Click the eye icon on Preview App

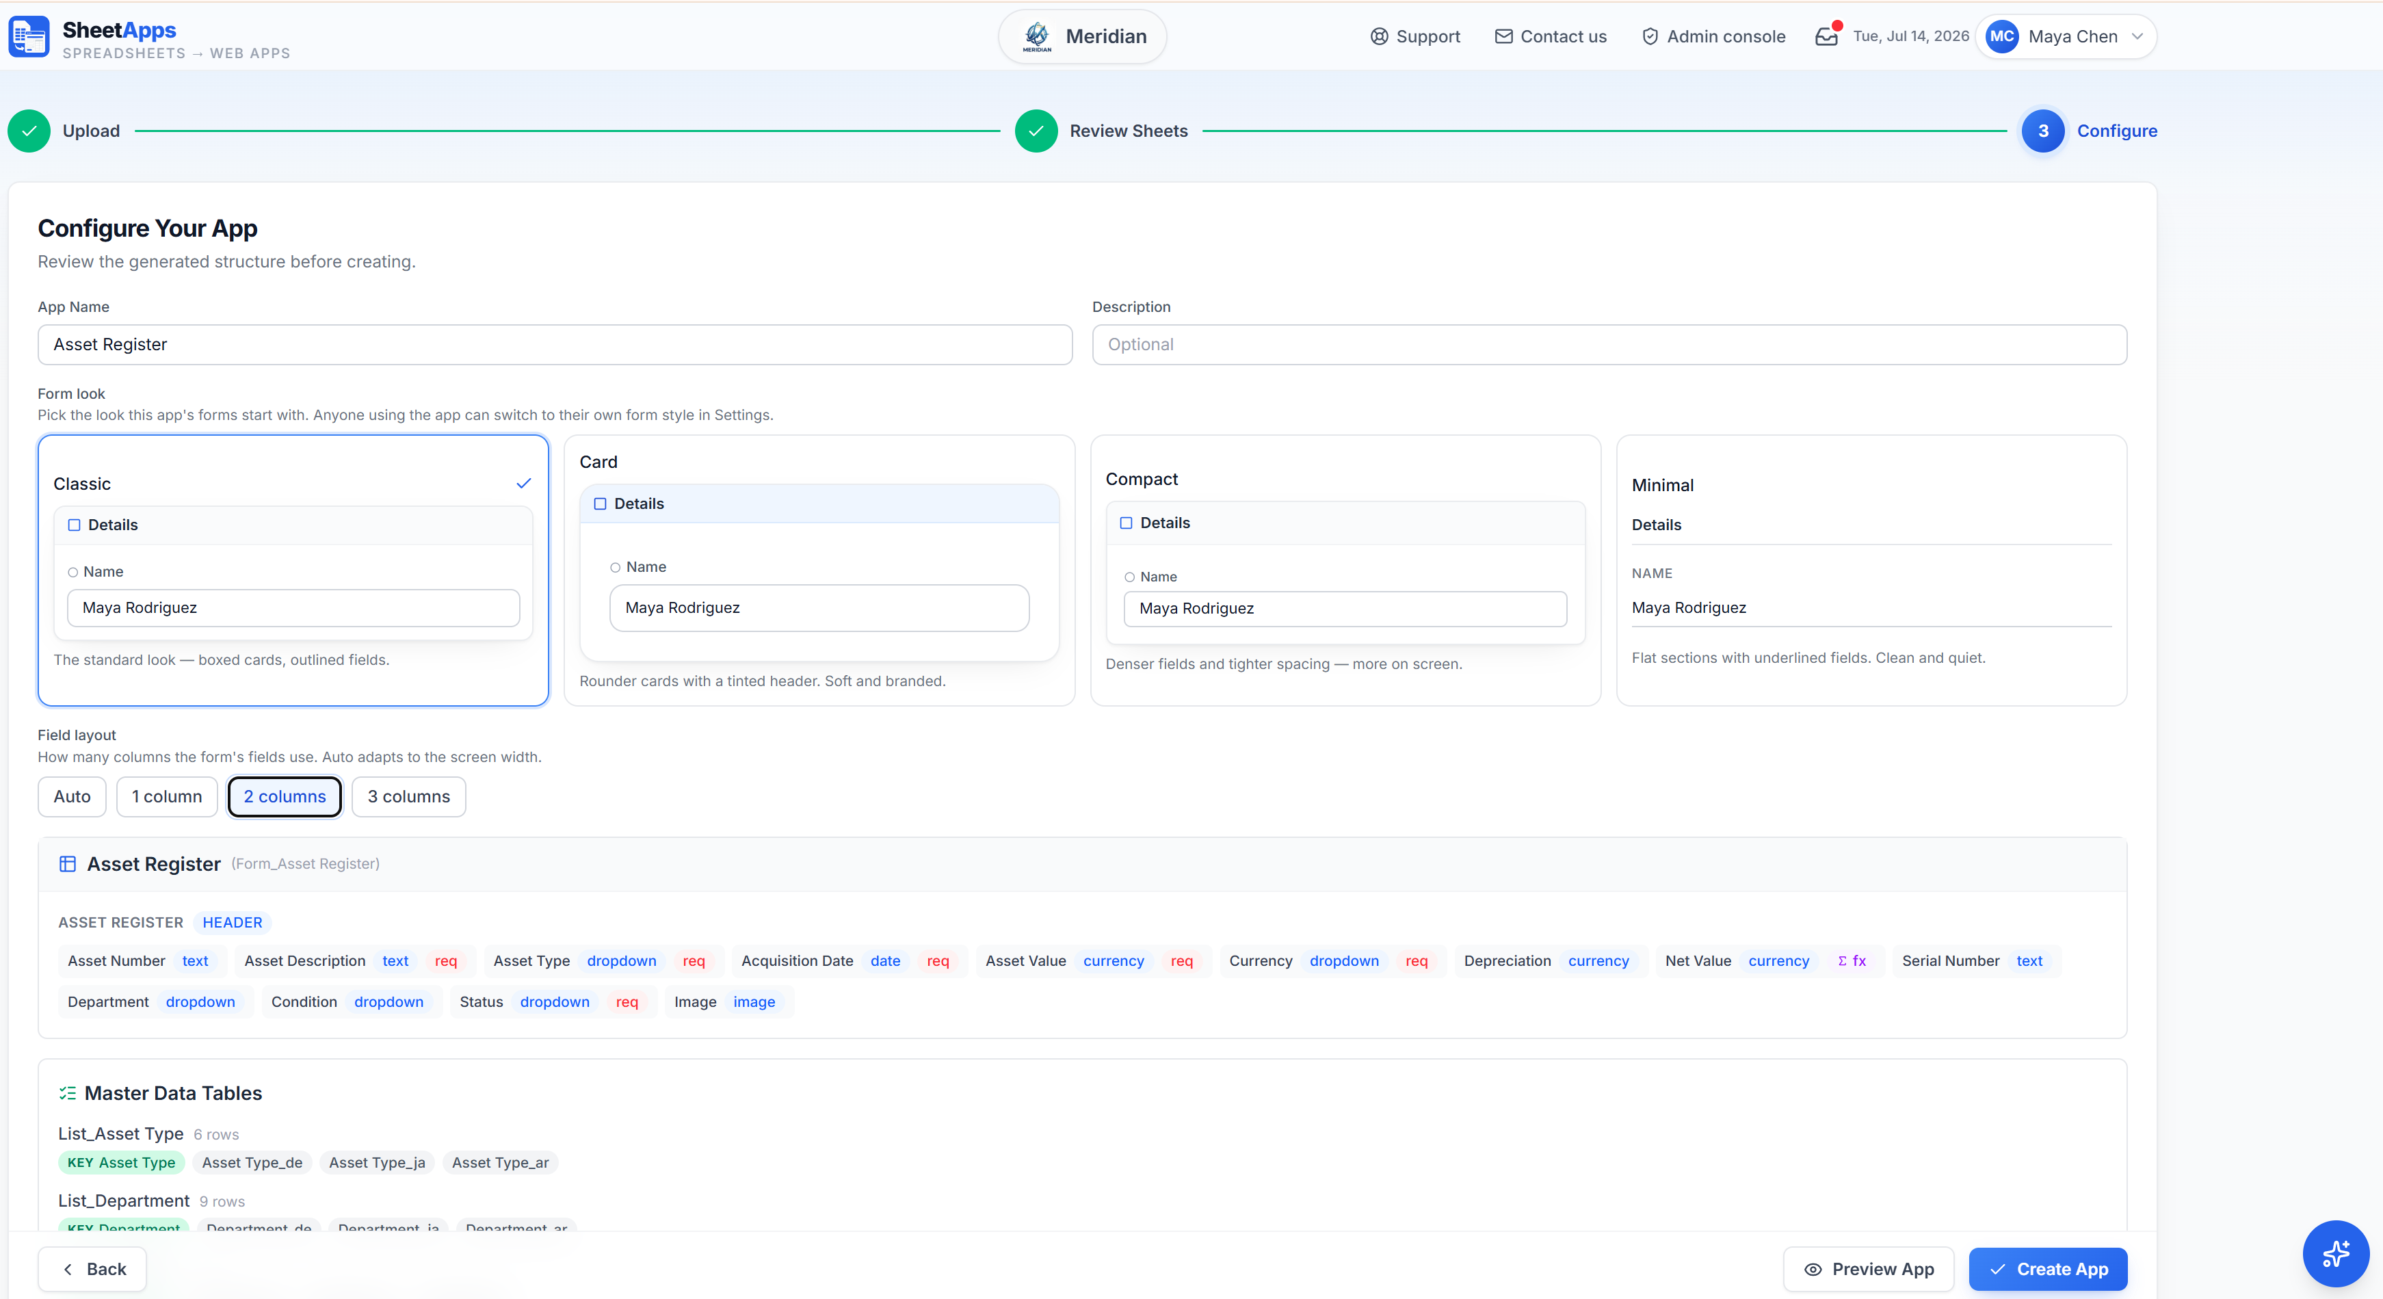point(1813,1268)
